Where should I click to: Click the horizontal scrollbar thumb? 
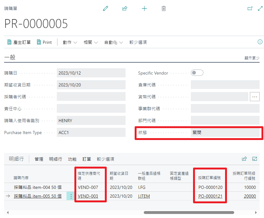(189, 212)
